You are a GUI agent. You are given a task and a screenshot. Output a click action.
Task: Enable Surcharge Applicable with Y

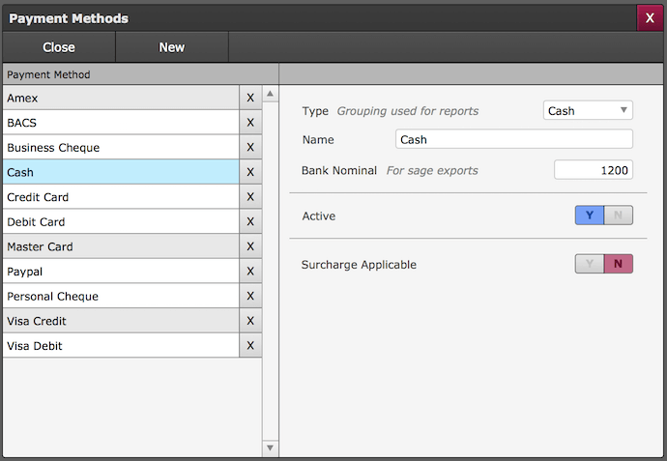click(x=590, y=264)
